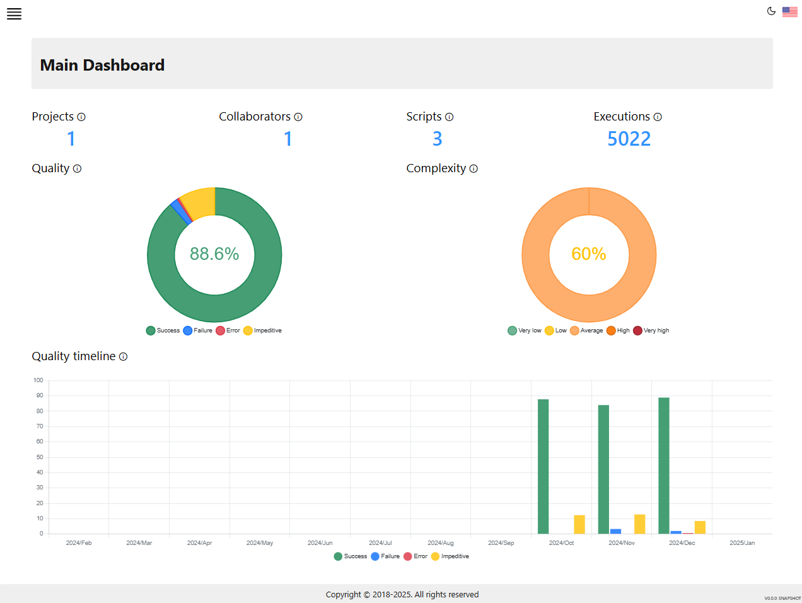Click the Quality timeline info icon

tap(123, 356)
